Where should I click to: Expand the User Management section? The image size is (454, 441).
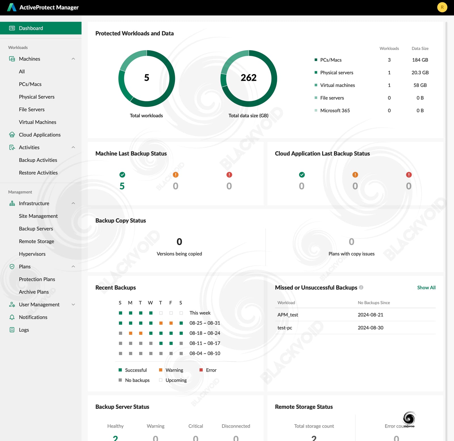click(73, 304)
